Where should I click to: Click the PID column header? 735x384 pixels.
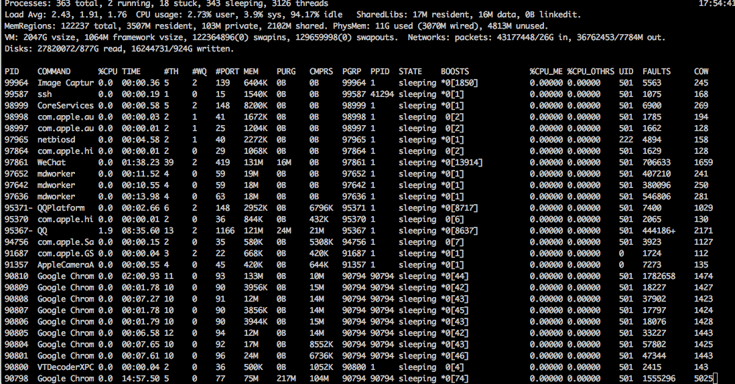pos(11,71)
